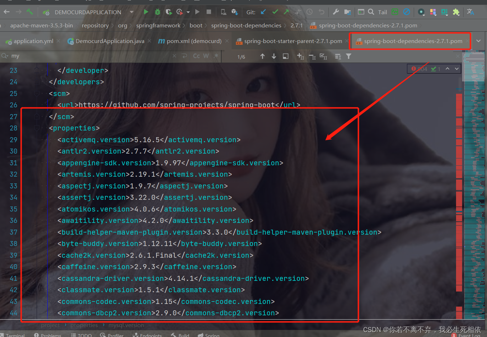Start debugging with the green bug icon
487x337 pixels.
158,12
